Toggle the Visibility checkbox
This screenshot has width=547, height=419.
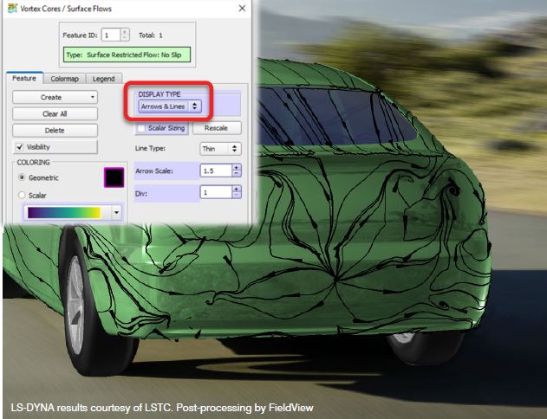point(20,147)
